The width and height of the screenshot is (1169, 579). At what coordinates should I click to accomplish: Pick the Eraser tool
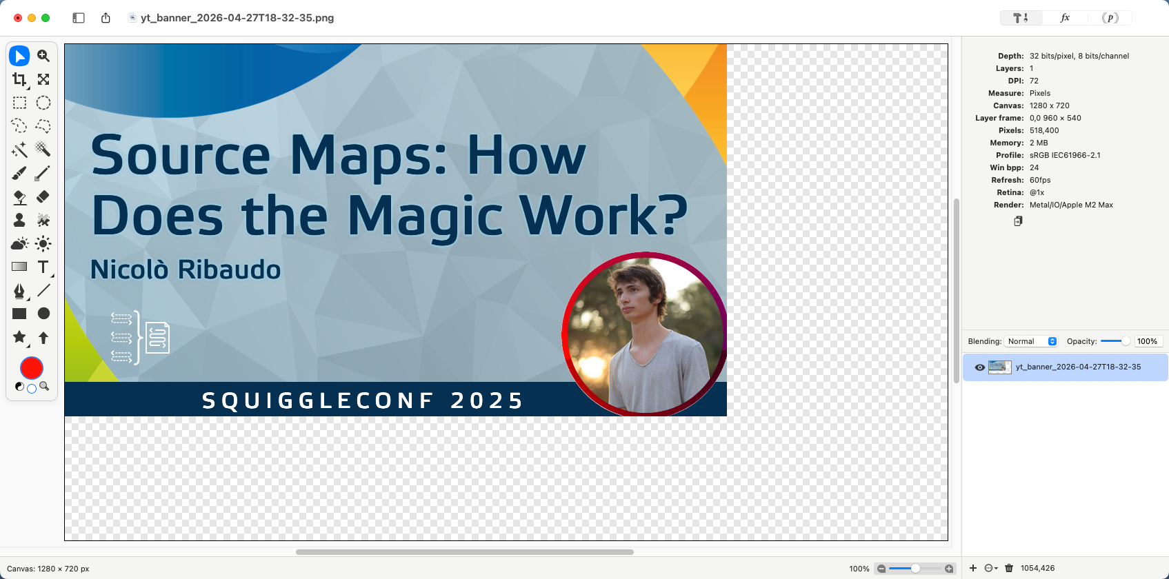coord(43,196)
